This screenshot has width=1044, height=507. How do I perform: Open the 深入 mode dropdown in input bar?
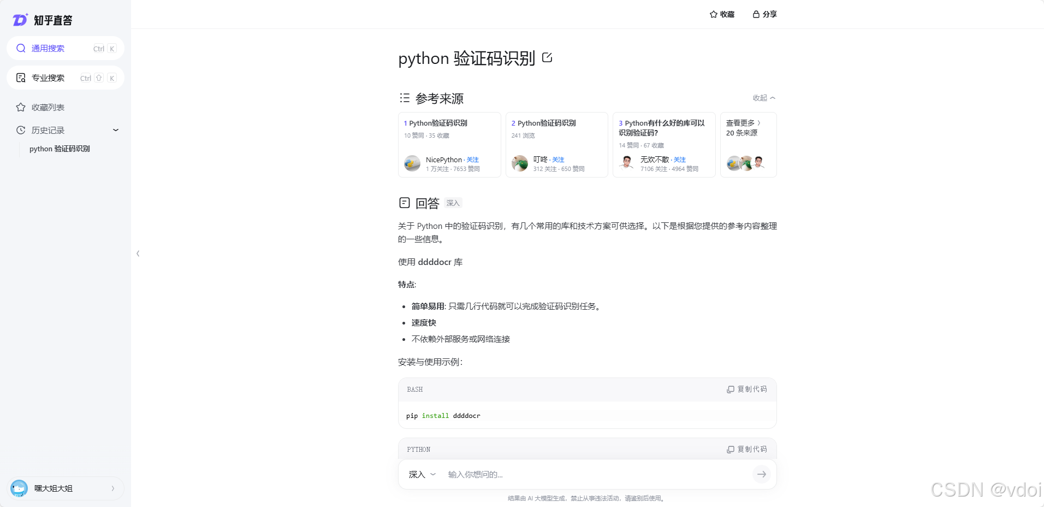422,474
